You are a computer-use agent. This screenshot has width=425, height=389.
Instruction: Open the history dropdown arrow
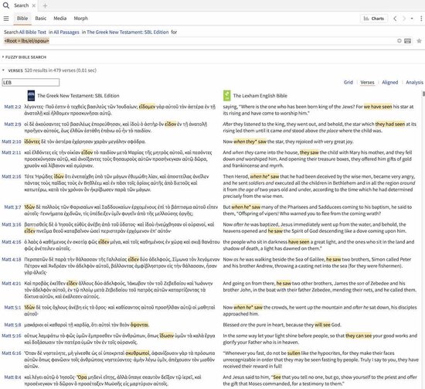pos(412,19)
